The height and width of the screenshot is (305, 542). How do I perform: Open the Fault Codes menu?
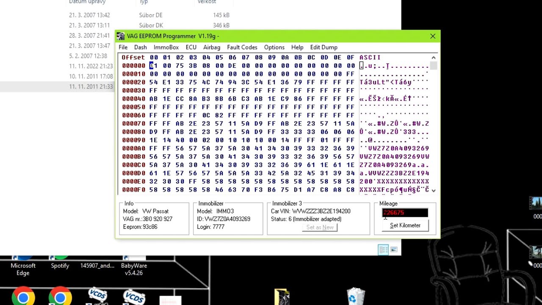pyautogui.click(x=242, y=47)
